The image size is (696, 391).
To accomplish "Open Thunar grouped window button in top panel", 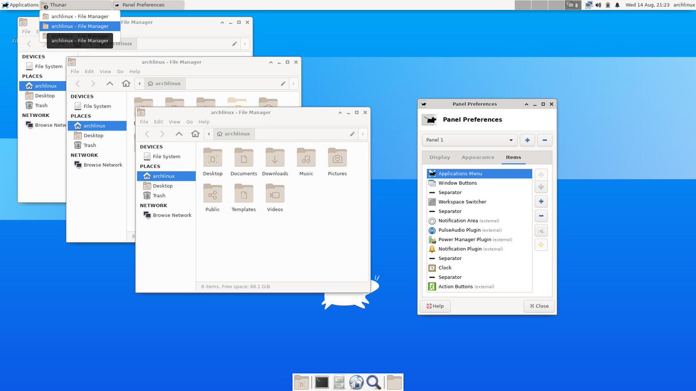I will point(76,5).
